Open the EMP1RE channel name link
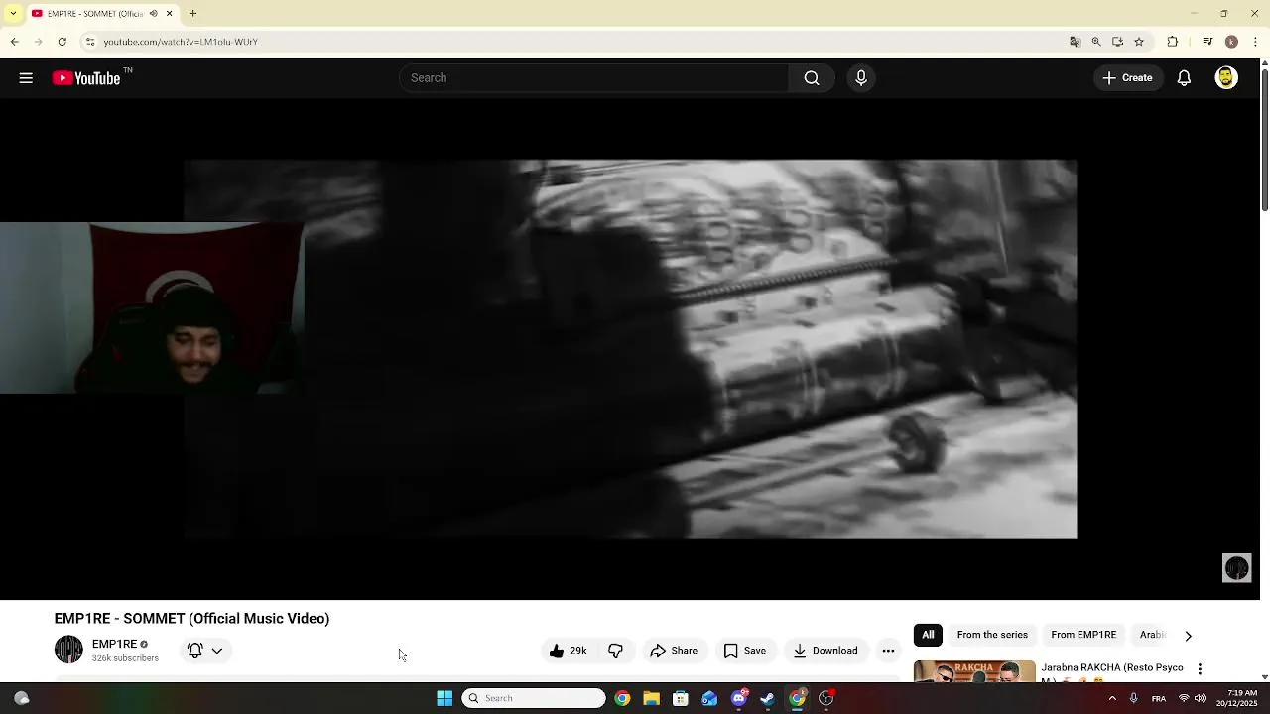The width and height of the screenshot is (1270, 714). (114, 644)
